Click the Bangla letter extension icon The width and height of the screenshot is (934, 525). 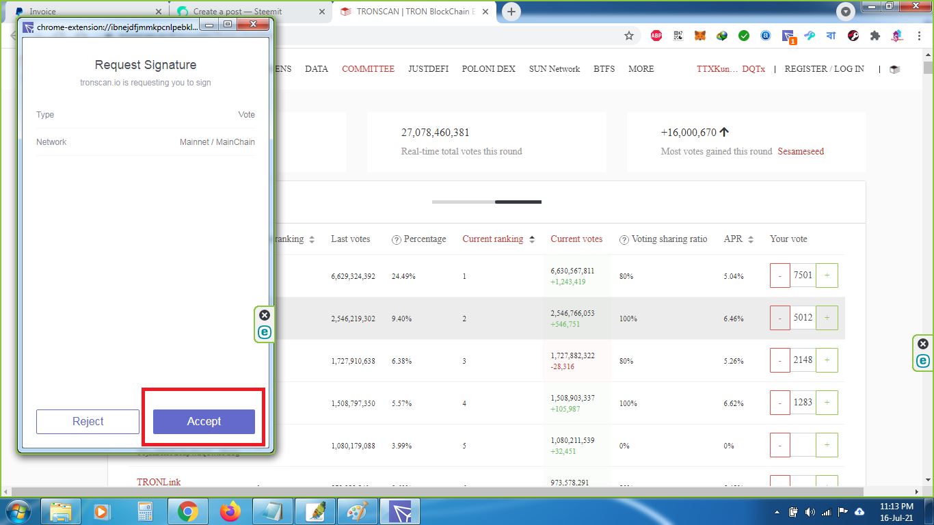click(831, 36)
